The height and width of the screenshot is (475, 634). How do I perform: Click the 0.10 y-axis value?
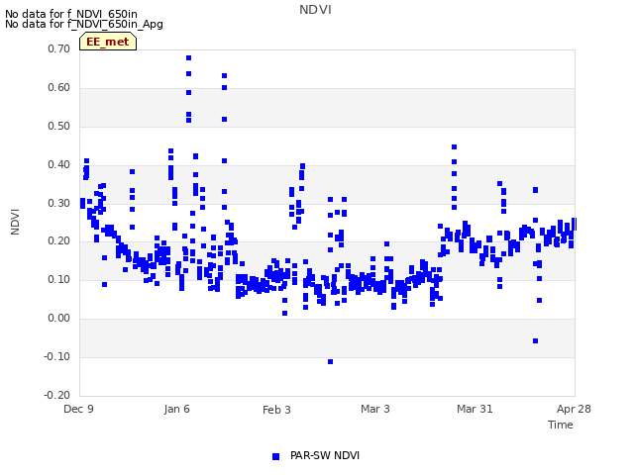(x=59, y=279)
